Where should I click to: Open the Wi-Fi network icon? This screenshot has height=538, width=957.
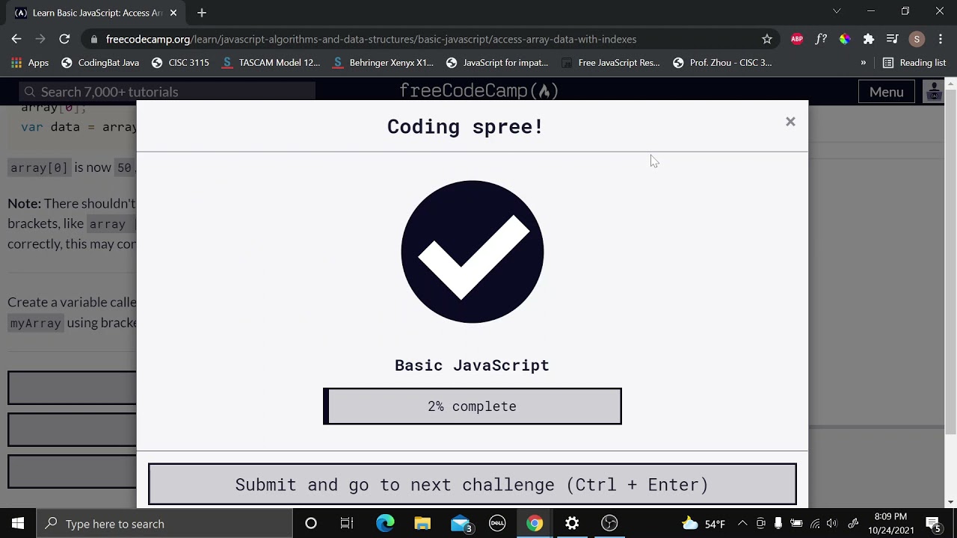pos(814,523)
